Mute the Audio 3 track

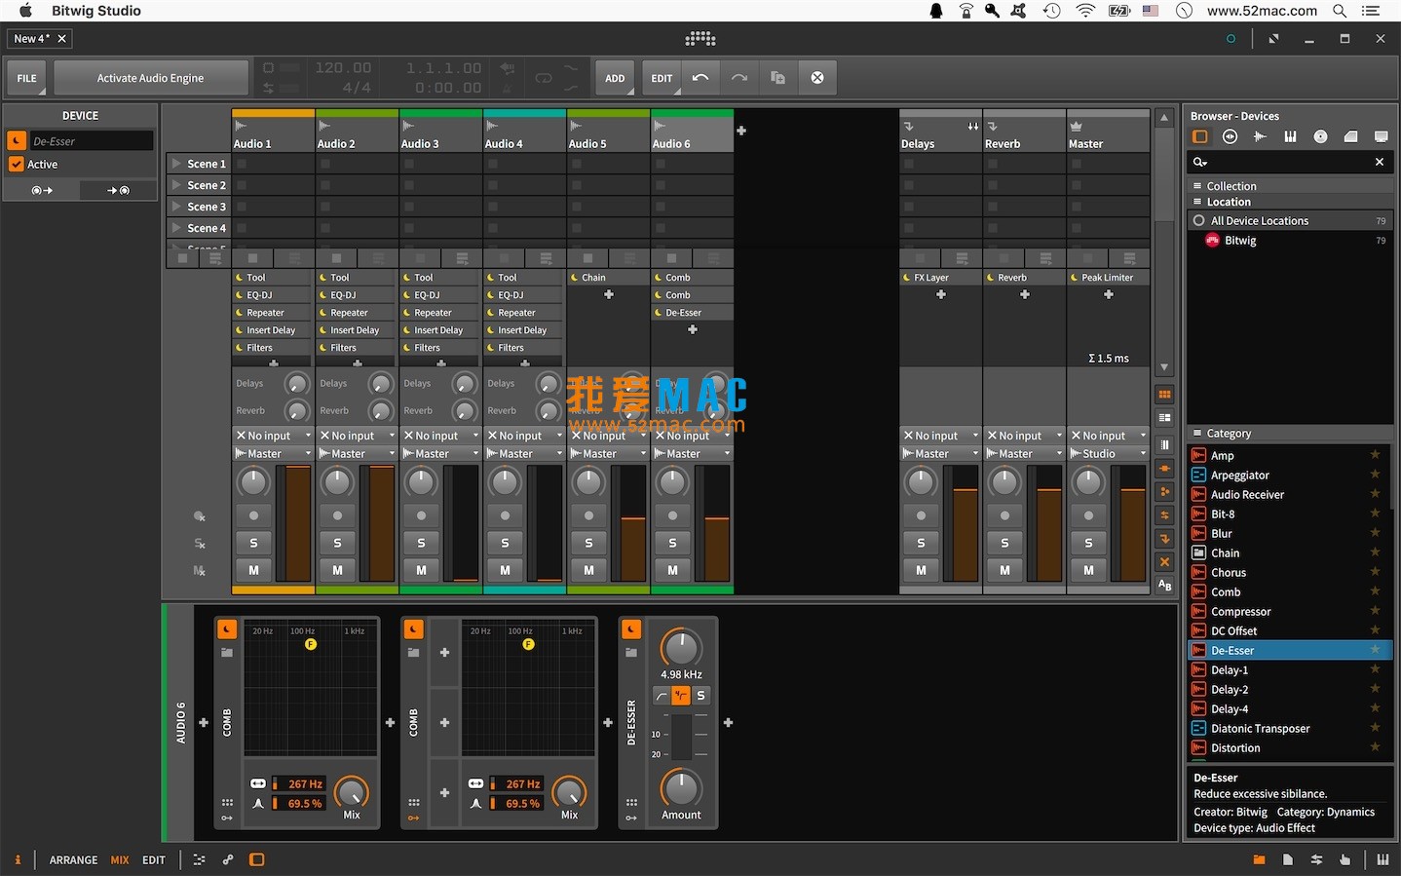pos(421,570)
